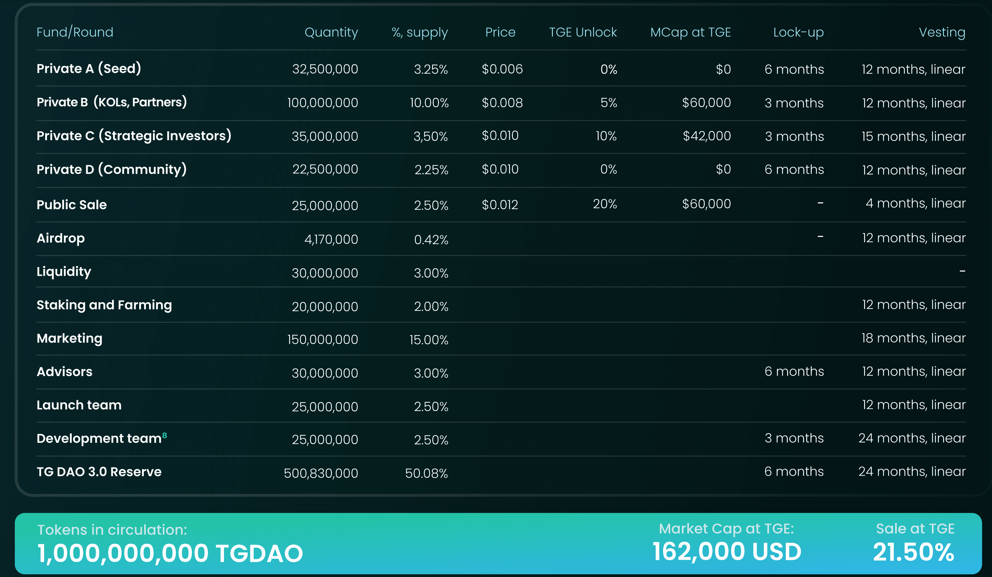The width and height of the screenshot is (992, 577).
Task: Click the Fund/Round column header
Action: pos(75,32)
